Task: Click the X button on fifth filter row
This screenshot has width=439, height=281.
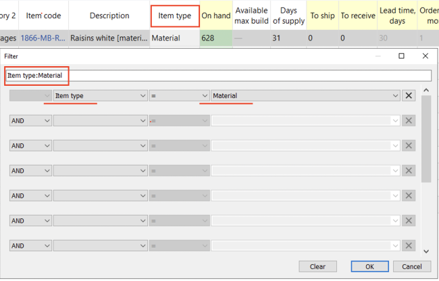Action: (408, 196)
